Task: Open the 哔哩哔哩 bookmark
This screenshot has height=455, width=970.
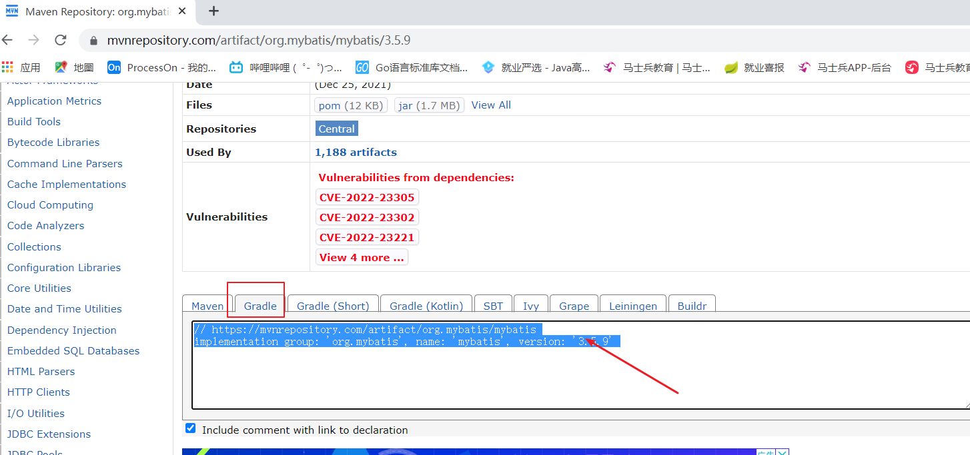Action: pyautogui.click(x=286, y=67)
